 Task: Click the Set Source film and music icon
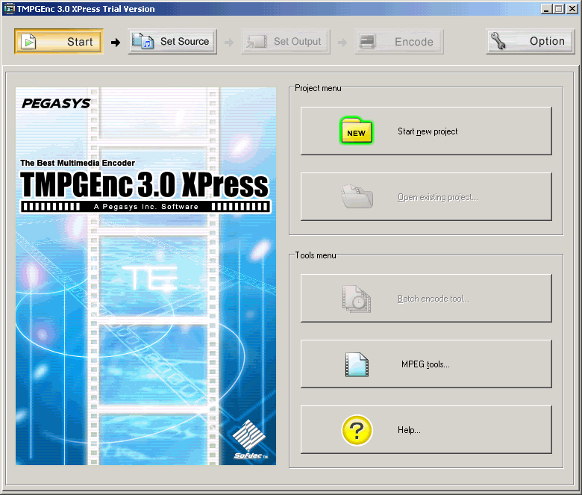pyautogui.click(x=143, y=42)
